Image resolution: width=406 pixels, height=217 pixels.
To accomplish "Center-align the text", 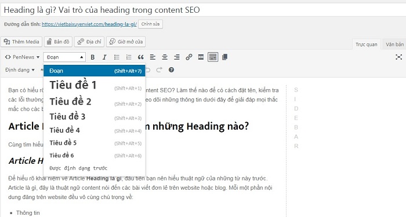I will 165,57.
